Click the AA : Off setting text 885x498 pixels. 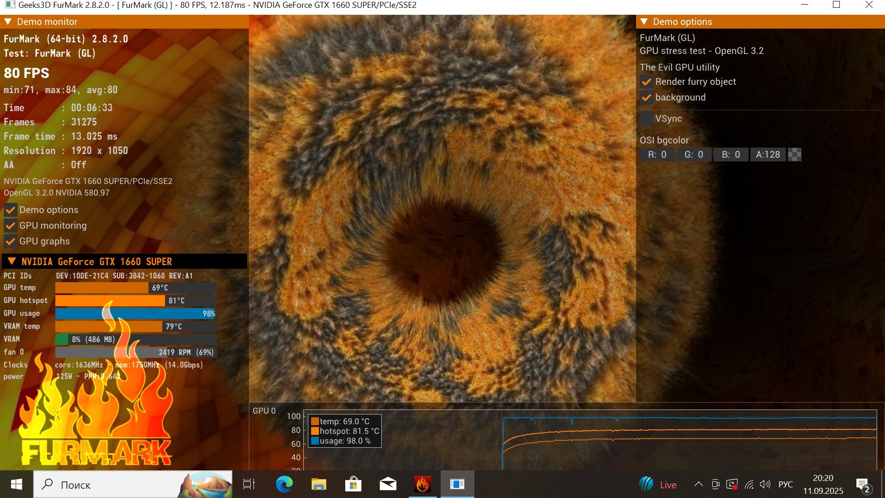(x=45, y=165)
